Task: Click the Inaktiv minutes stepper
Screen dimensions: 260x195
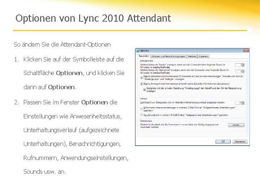Action: pyautogui.click(x=243, y=65)
